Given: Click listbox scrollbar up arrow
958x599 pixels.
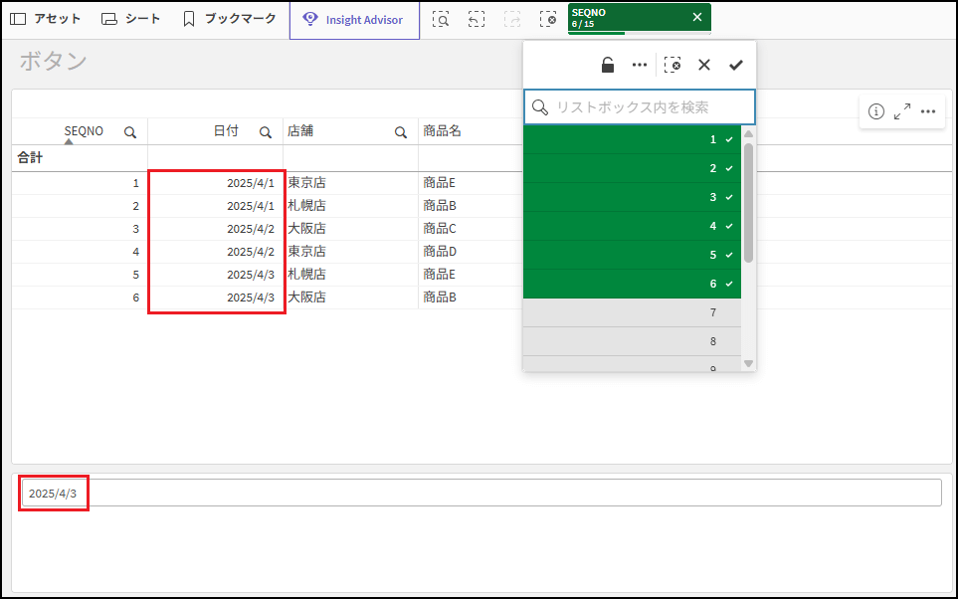Looking at the screenshot, I should pos(748,133).
